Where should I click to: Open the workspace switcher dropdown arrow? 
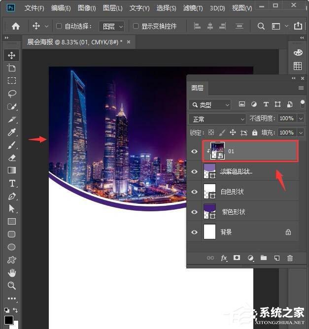coord(286,26)
